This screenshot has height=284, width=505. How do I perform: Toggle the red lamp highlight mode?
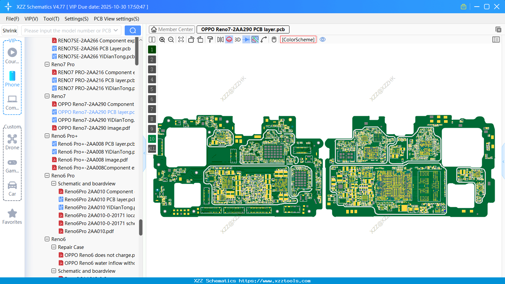(x=229, y=39)
